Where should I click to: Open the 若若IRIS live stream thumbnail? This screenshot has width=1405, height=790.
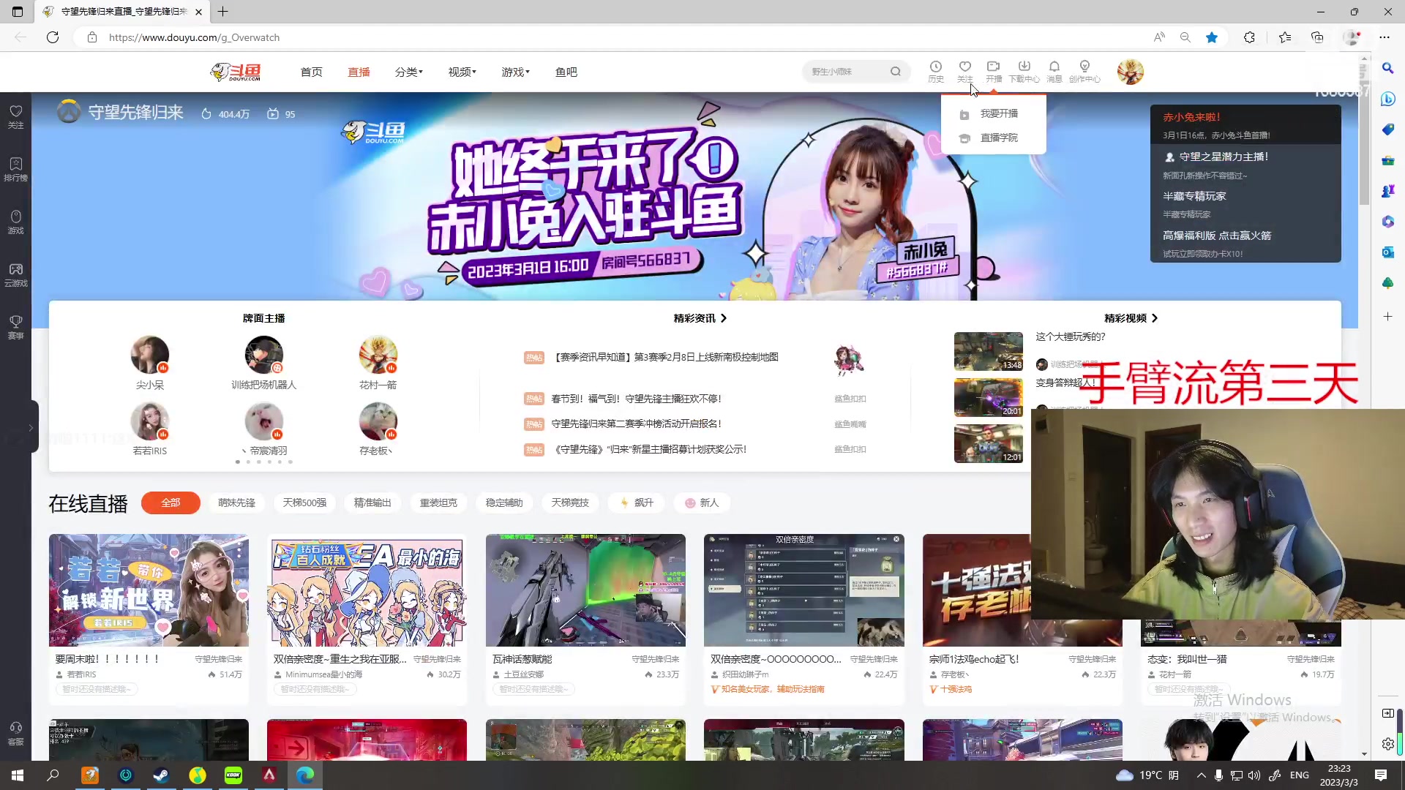[149, 590]
